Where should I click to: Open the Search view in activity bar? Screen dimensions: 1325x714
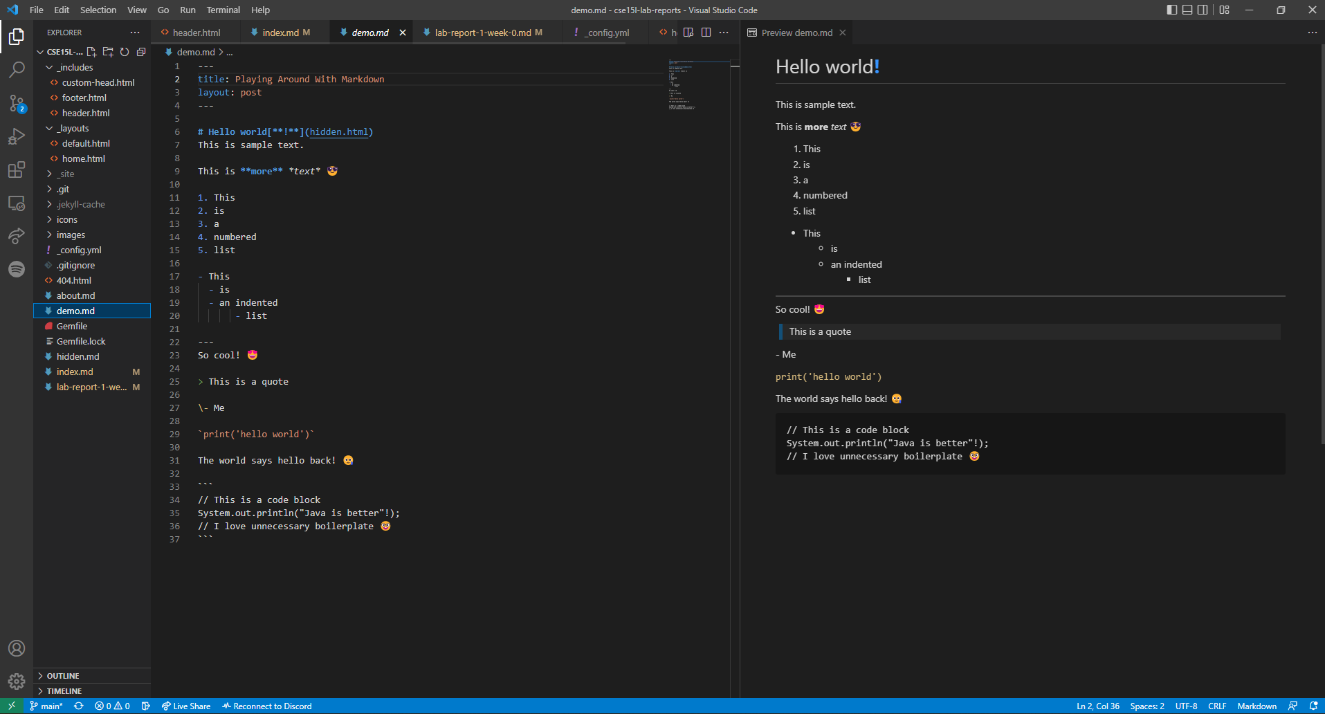pyautogui.click(x=17, y=69)
